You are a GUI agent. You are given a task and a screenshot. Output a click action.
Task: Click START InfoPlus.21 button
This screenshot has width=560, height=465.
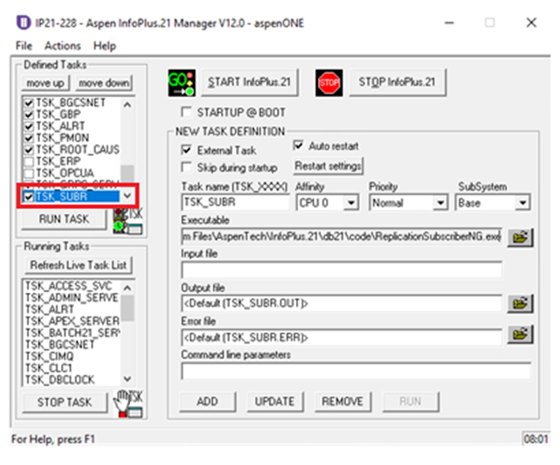click(x=249, y=82)
